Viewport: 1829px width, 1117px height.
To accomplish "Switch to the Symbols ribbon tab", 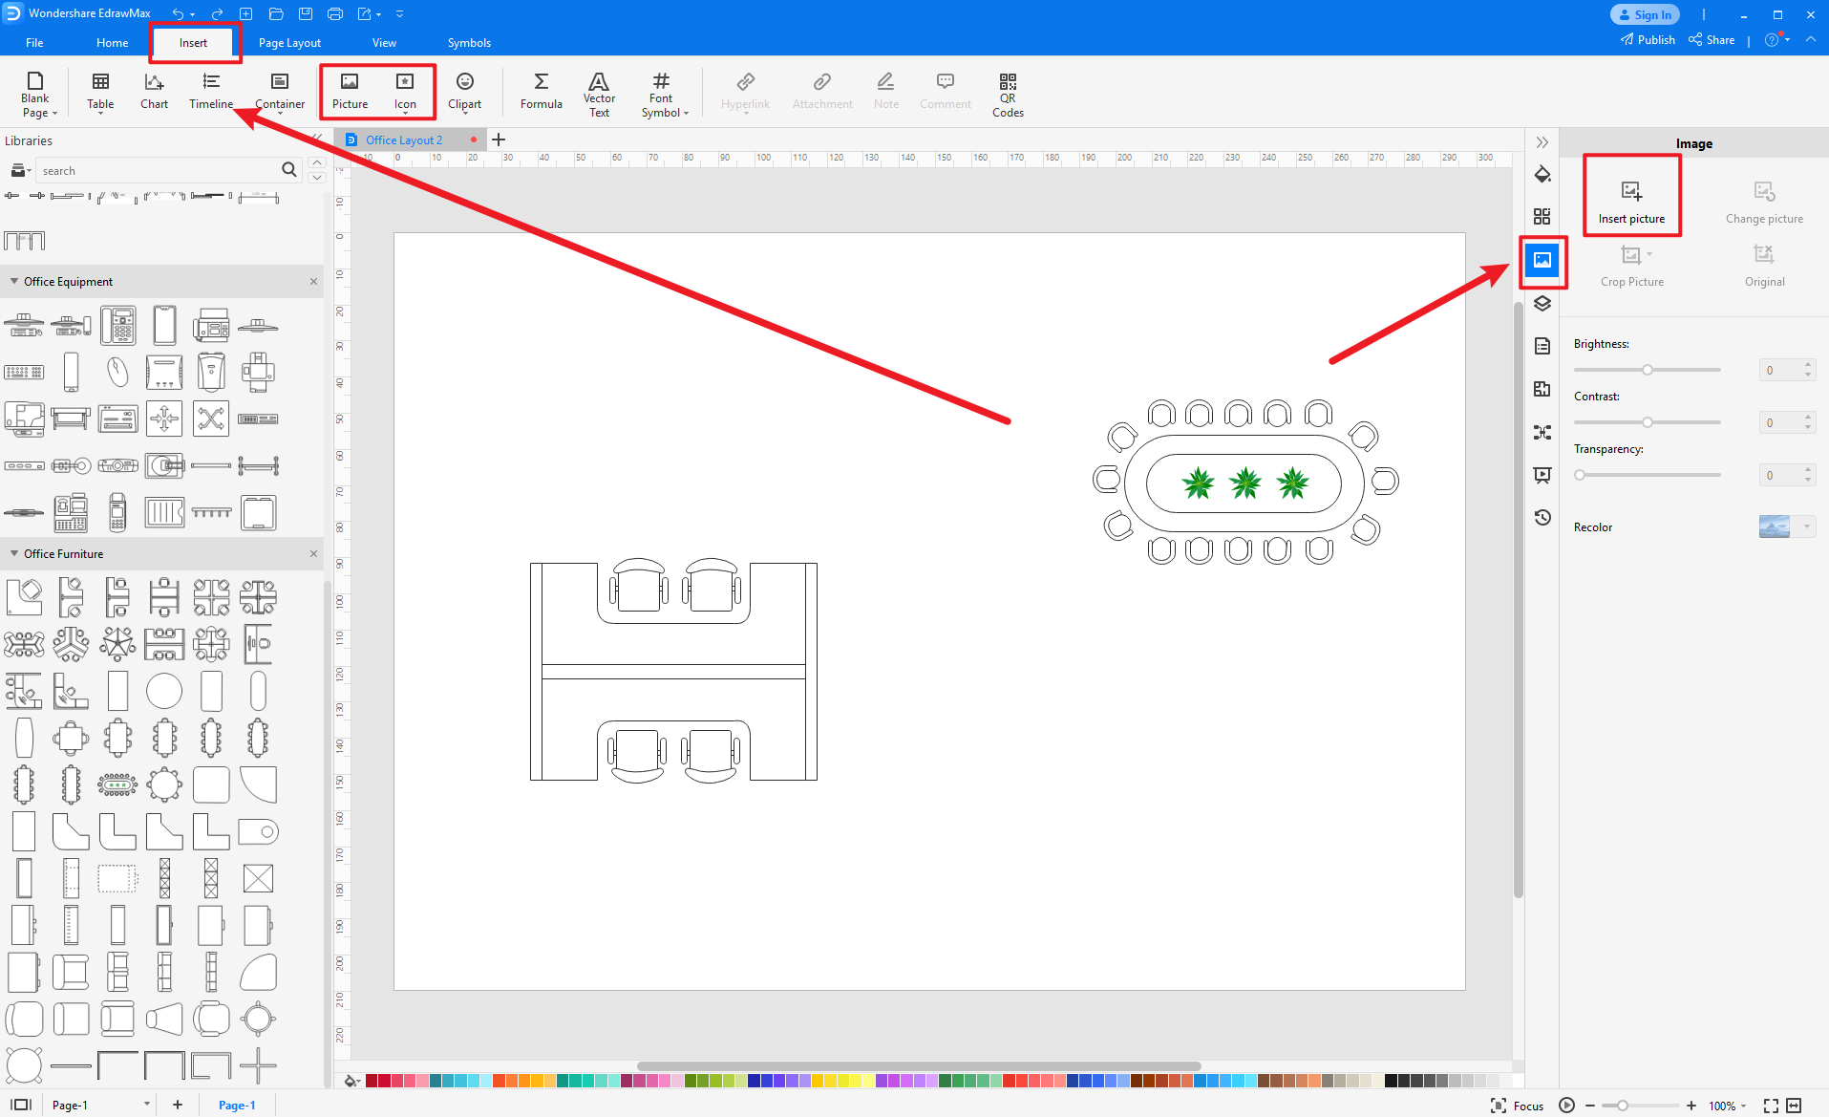I will click(469, 42).
